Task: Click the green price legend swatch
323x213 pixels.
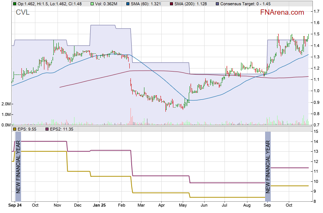Action: pyautogui.click(x=15, y=3)
